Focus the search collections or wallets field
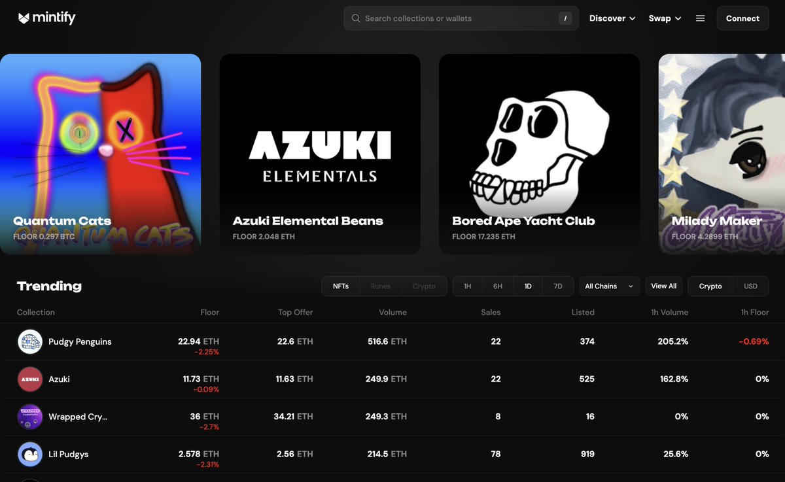 click(x=461, y=18)
